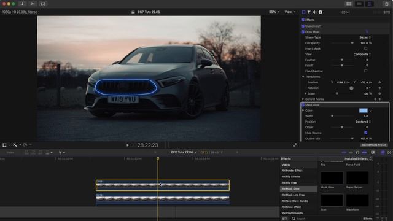Click the Mask Glow color swatch
393x221 pixels.
coord(363,110)
